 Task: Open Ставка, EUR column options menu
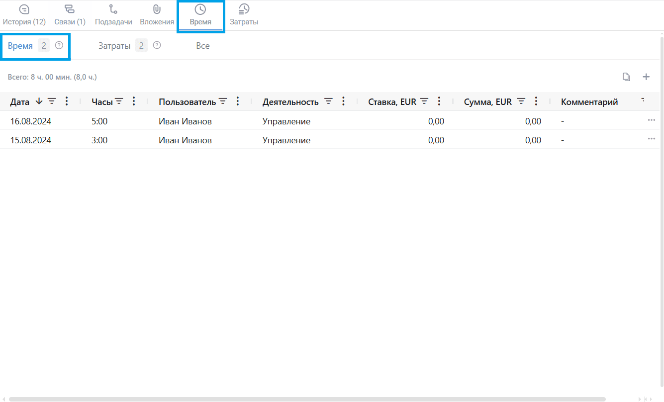click(x=439, y=101)
